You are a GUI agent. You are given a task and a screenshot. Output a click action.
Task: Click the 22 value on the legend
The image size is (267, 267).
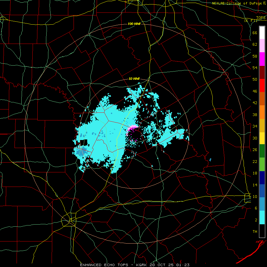[x=255, y=161]
